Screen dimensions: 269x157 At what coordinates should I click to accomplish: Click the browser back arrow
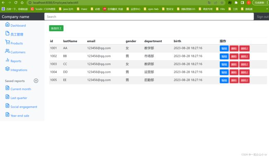pyautogui.click(x=3, y=2)
